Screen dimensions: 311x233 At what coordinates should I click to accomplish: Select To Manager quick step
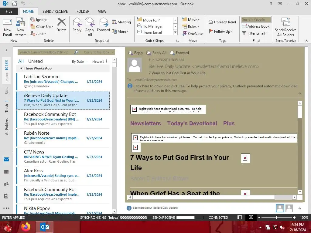coord(153,26)
